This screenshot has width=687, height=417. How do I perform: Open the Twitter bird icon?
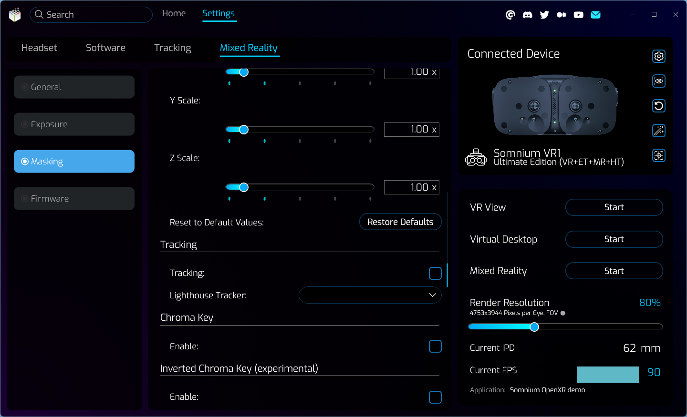[x=544, y=15]
